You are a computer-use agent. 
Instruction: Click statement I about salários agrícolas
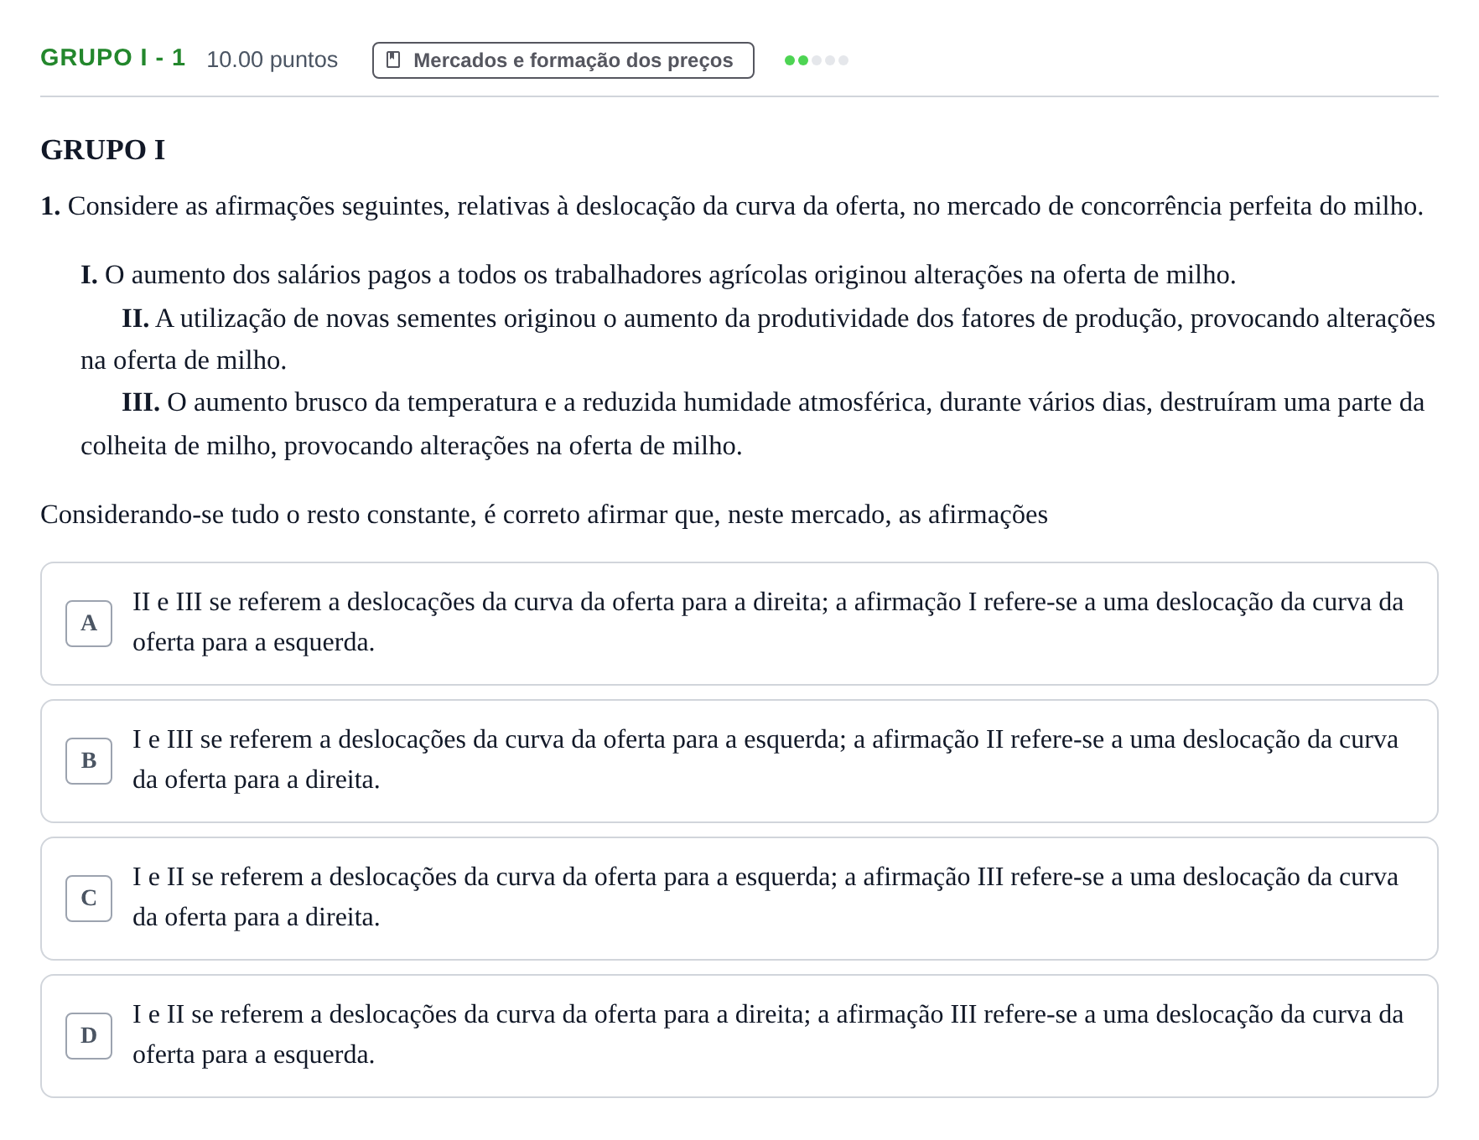[x=658, y=275]
